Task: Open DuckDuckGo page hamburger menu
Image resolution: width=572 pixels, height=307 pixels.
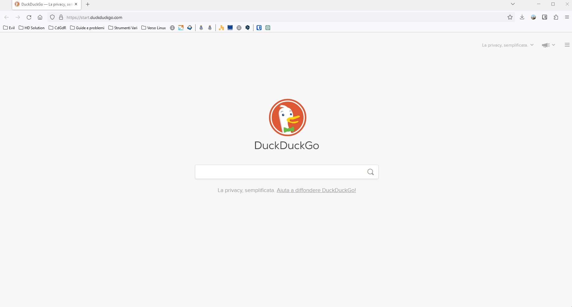Action: point(567,45)
